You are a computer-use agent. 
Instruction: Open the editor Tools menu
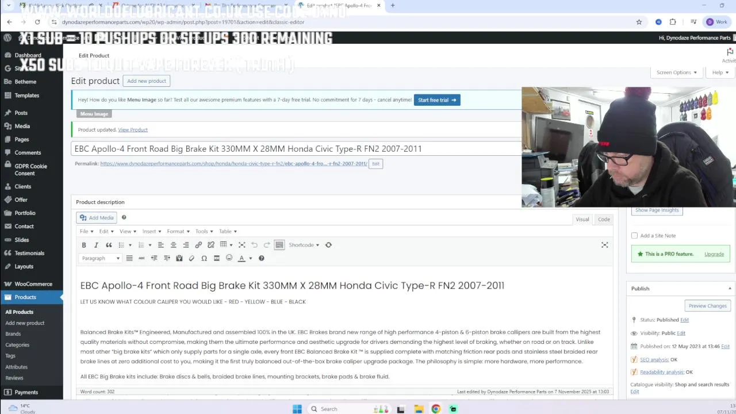(x=204, y=231)
